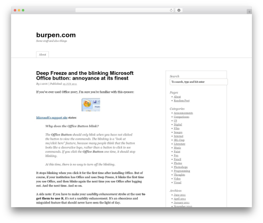Screen dimensions: 263x223
Task: Open the Pen category
Action: tap(176, 156)
